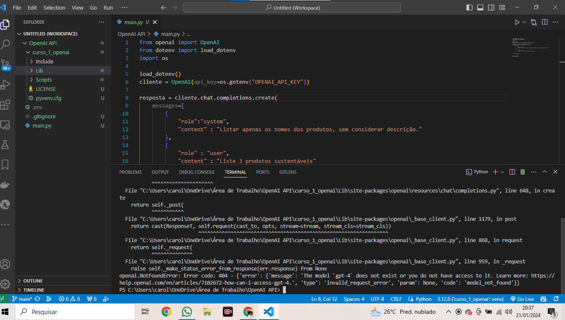Screen dimensions: 565x320
Task: Open the Manage gear icon
Action: coord(5,284)
